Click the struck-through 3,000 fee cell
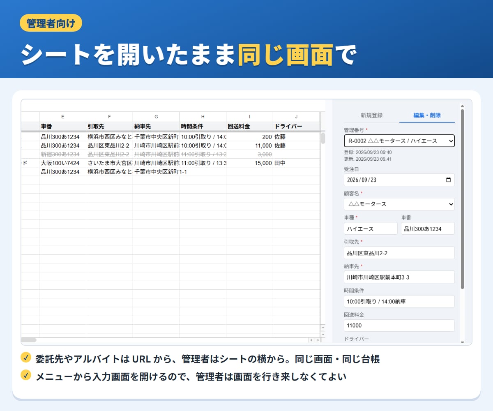Image resolution: width=493 pixels, height=411 pixels. click(x=249, y=154)
